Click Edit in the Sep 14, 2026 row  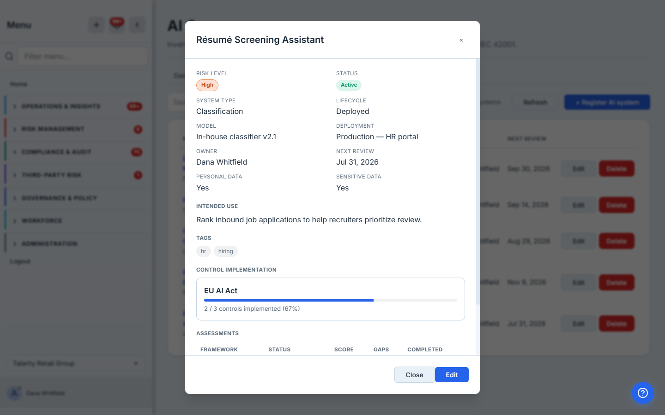(579, 205)
